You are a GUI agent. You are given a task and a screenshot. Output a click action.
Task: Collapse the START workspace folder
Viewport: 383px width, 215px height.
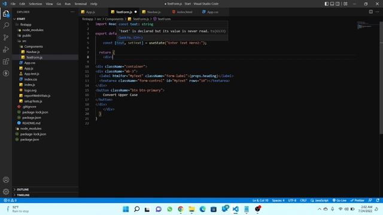coord(45,19)
